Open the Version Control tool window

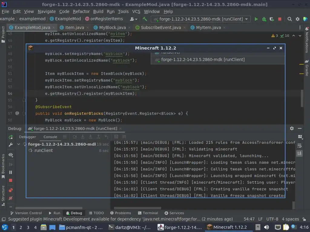(x=26, y=213)
